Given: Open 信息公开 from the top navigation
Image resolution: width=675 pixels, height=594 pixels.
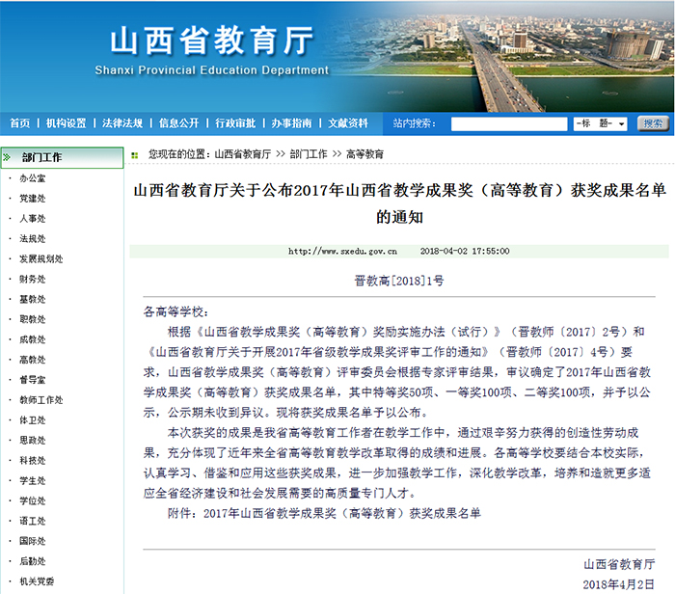Looking at the screenshot, I should (x=179, y=123).
